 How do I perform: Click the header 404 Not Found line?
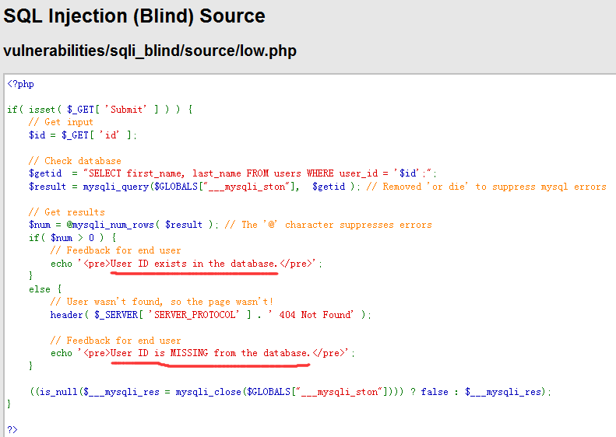(x=211, y=315)
